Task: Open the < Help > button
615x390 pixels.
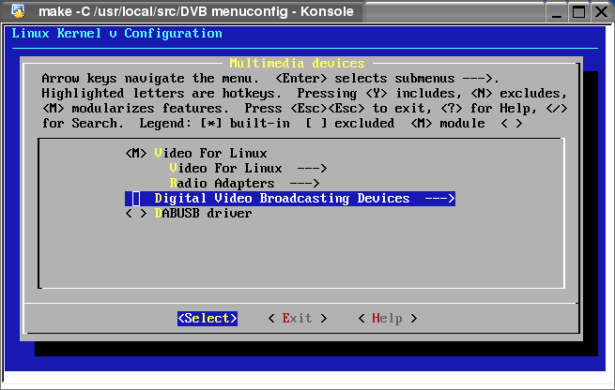Action: click(388, 319)
